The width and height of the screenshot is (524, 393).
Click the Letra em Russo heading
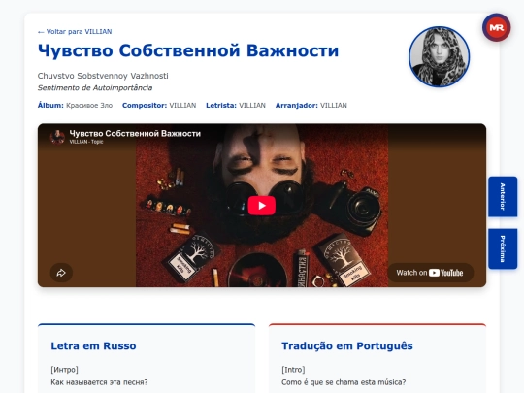pyautogui.click(x=93, y=345)
